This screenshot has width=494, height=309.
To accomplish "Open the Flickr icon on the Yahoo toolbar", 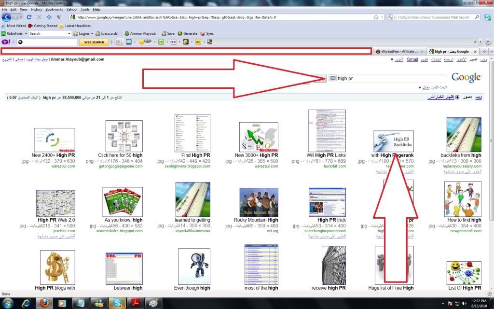I will (x=173, y=42).
